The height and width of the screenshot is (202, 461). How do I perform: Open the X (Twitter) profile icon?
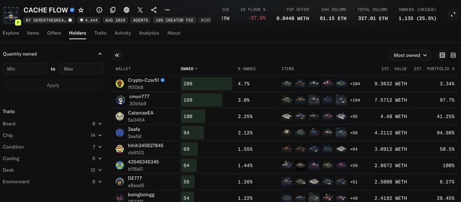tap(140, 10)
